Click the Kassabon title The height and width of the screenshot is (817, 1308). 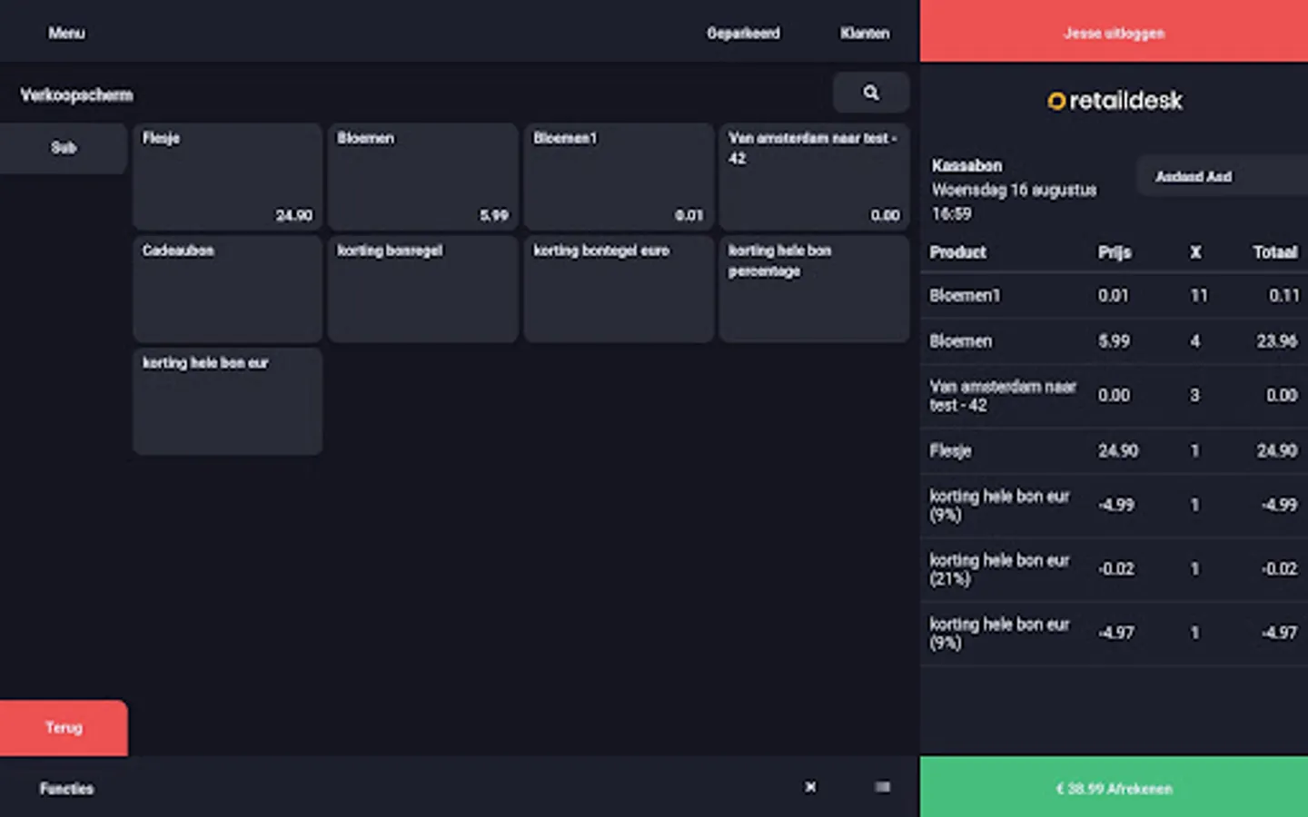pos(966,166)
